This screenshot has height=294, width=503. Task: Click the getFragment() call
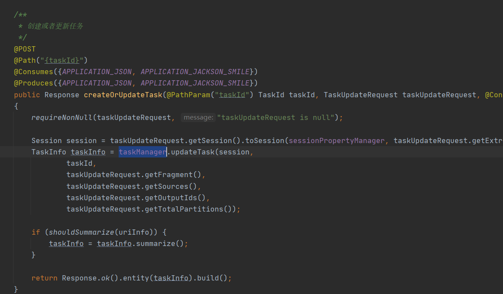(x=173, y=175)
